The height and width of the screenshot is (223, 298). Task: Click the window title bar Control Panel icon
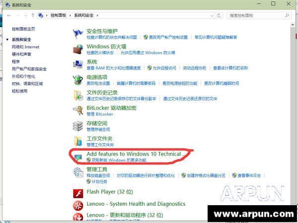point(8,5)
